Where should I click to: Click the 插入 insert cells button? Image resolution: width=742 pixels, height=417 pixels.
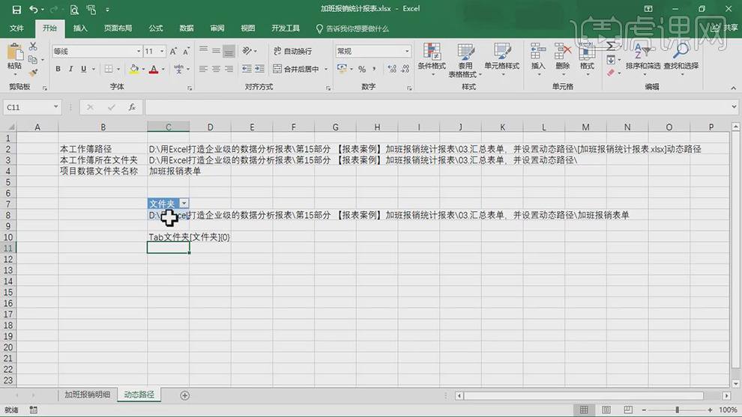point(538,60)
